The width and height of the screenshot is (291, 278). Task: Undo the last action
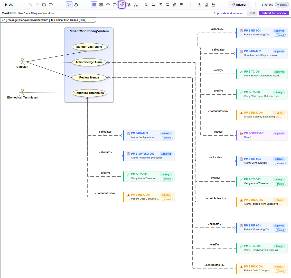coord(30,5)
